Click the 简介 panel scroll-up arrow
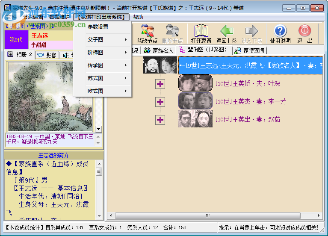 (x=99, y=164)
